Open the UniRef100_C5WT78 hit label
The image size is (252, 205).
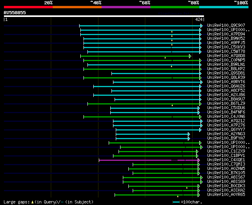click(x=226, y=51)
